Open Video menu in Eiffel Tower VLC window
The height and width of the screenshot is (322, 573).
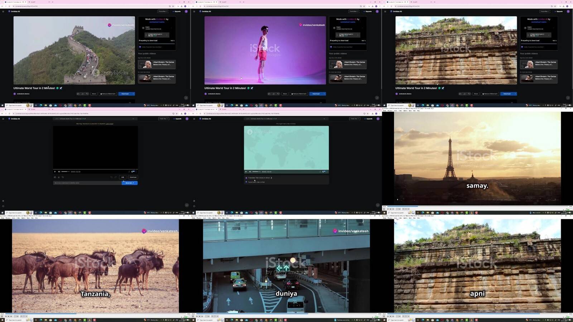pyautogui.click(x=400, y=111)
